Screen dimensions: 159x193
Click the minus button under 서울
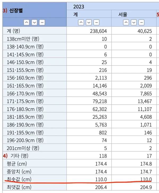coord(142,23)
